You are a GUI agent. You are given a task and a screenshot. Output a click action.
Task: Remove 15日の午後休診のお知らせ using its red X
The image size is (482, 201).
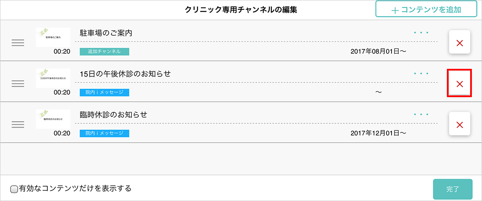pos(460,84)
